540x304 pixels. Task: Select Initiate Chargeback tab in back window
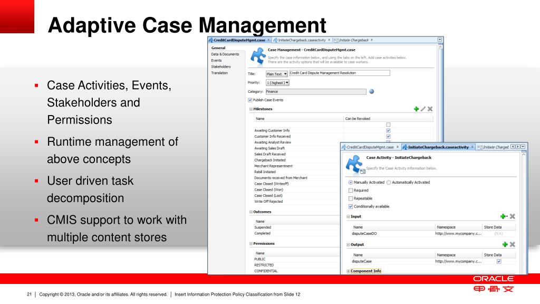[x=354, y=40]
